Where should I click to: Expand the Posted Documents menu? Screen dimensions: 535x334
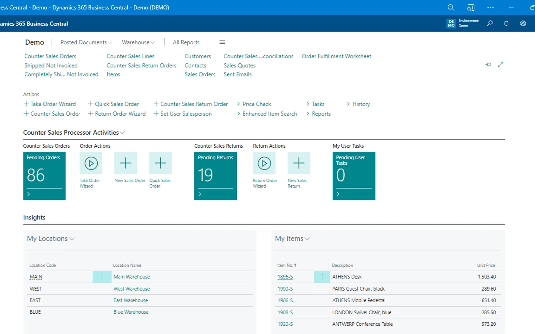coord(86,42)
